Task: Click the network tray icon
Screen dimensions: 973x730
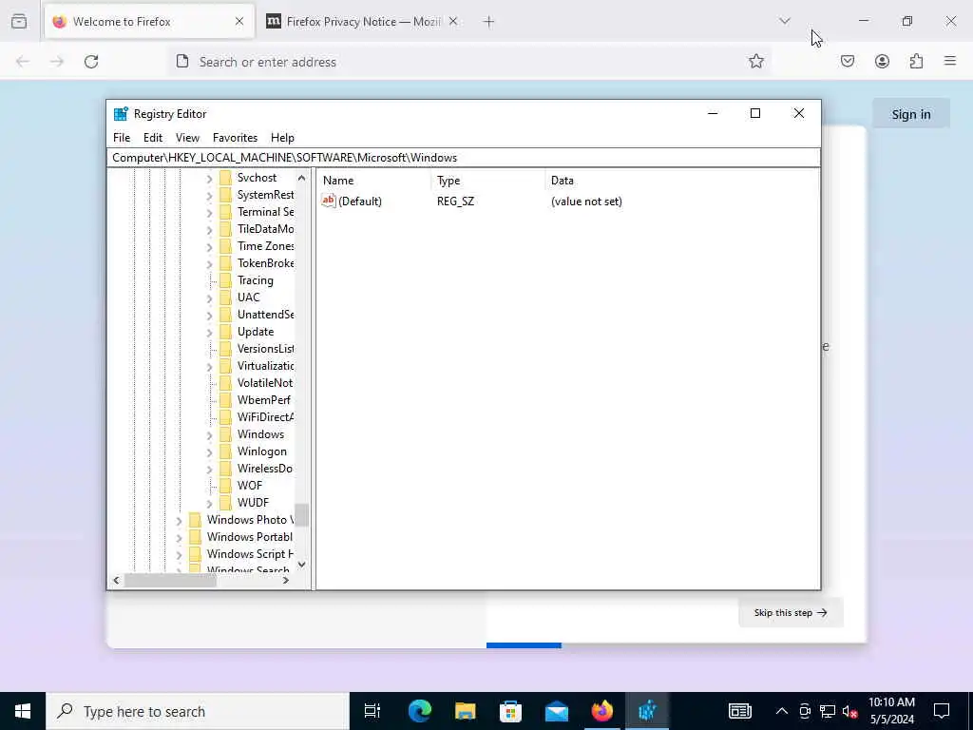Action: [828, 711]
